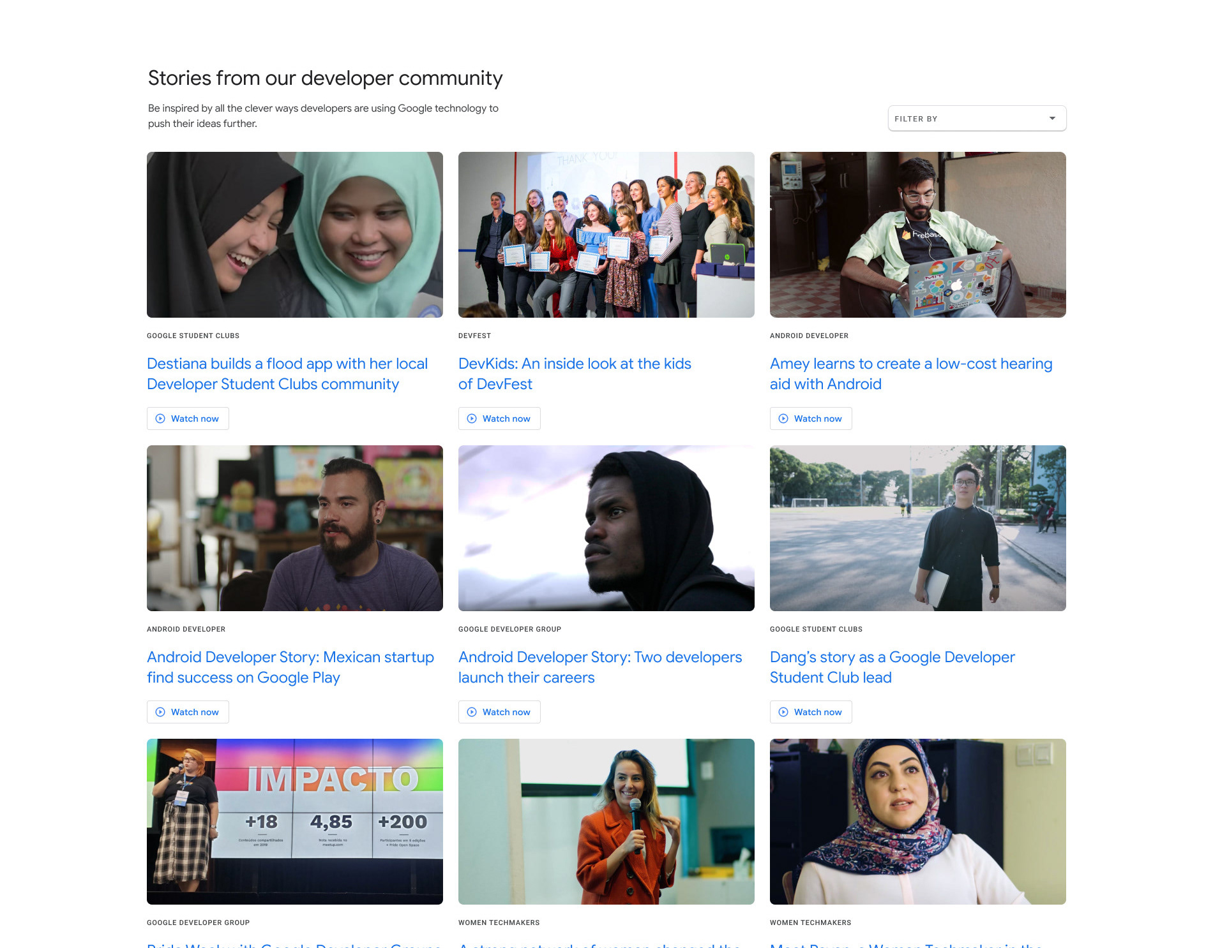Click play icon in Dang's Watch now button
The height and width of the screenshot is (948, 1213).
[783, 712]
